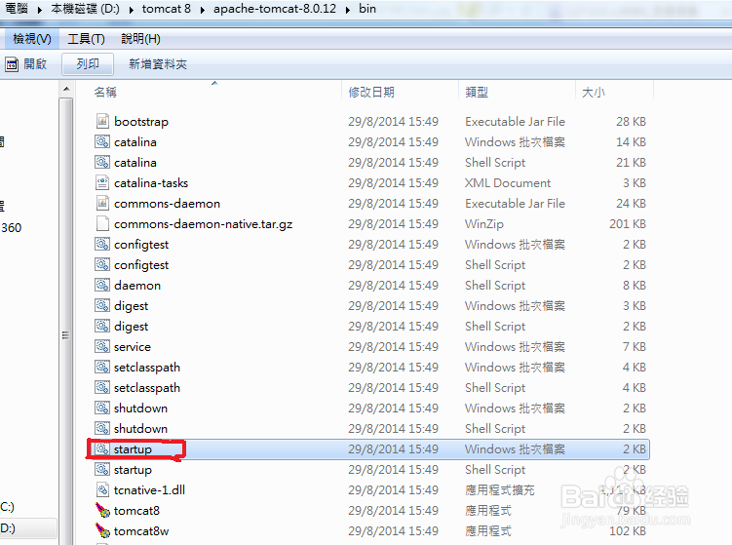Select the configtest batch file icon
The height and width of the screenshot is (545, 732).
(x=102, y=245)
